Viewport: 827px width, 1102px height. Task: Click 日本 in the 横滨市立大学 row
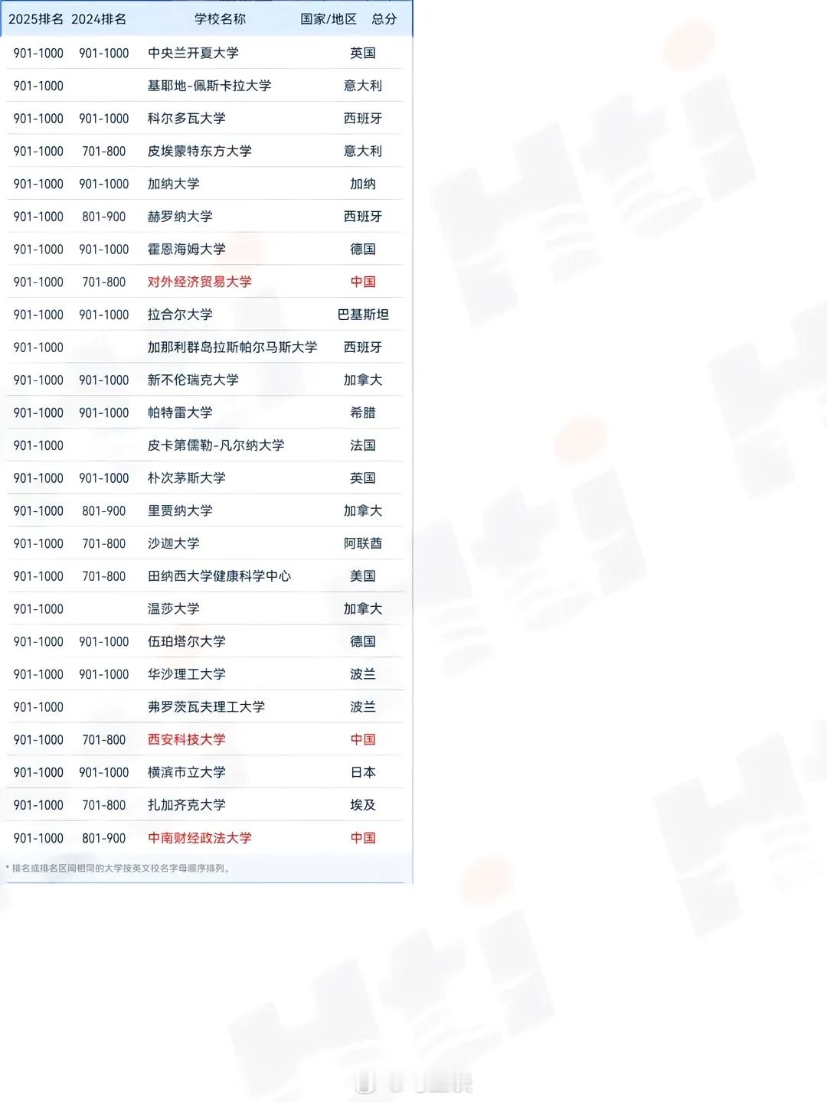tap(363, 773)
